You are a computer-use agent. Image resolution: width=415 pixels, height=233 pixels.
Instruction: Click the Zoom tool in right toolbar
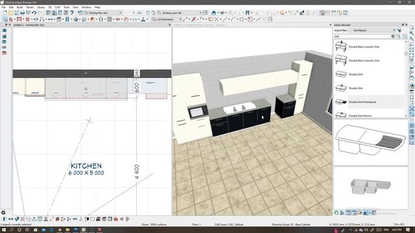tap(412, 27)
